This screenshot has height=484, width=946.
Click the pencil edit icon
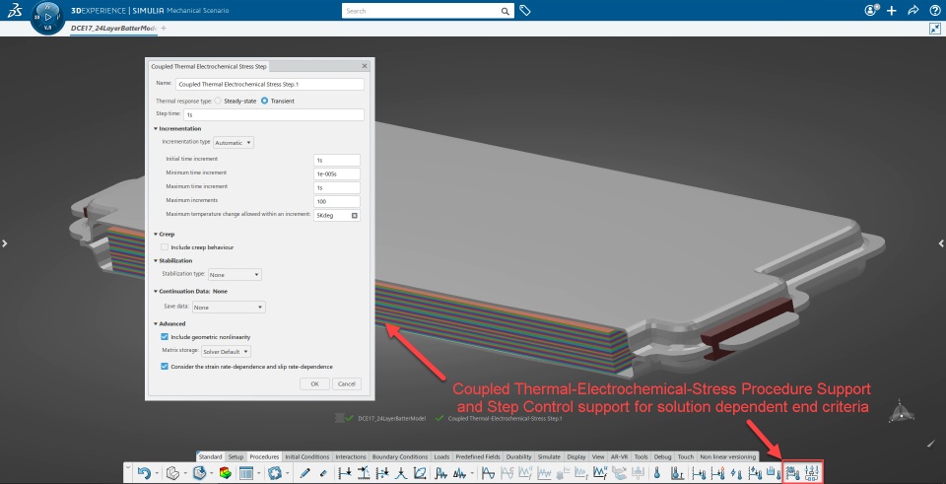tap(304, 474)
